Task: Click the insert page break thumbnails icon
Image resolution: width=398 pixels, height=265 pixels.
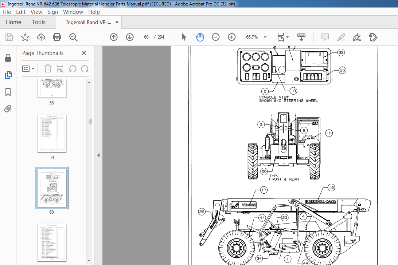Action: pyautogui.click(x=60, y=68)
